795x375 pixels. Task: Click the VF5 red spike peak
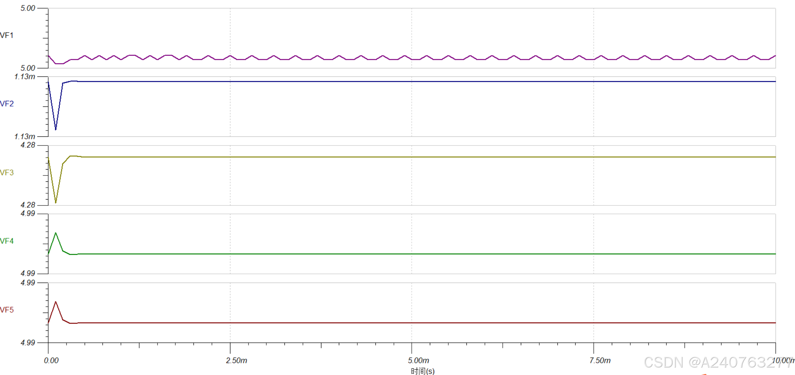(x=56, y=302)
